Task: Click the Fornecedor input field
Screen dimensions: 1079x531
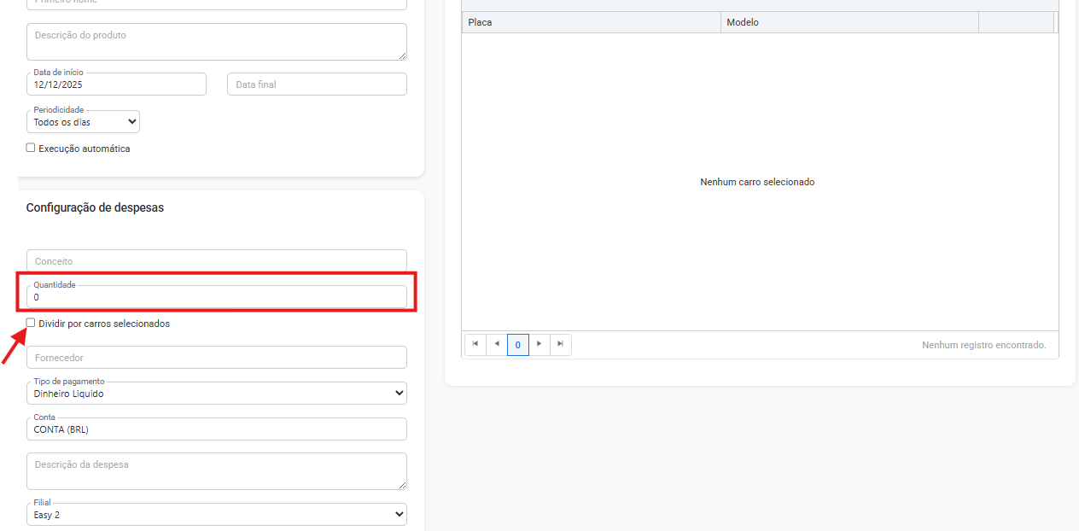Action: point(216,358)
